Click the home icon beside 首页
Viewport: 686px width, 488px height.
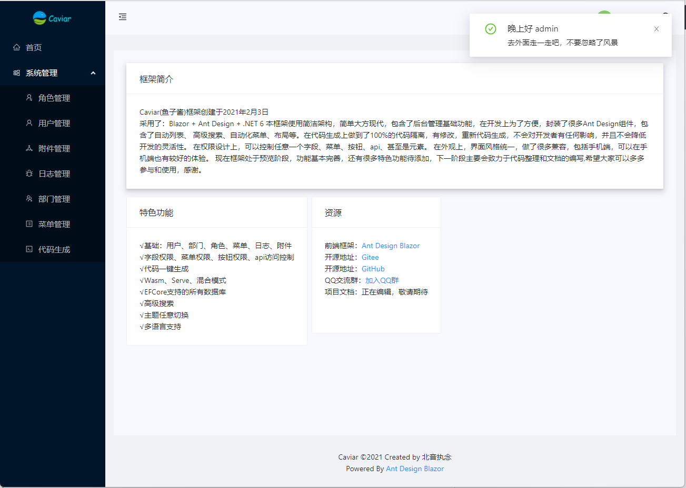pos(16,47)
